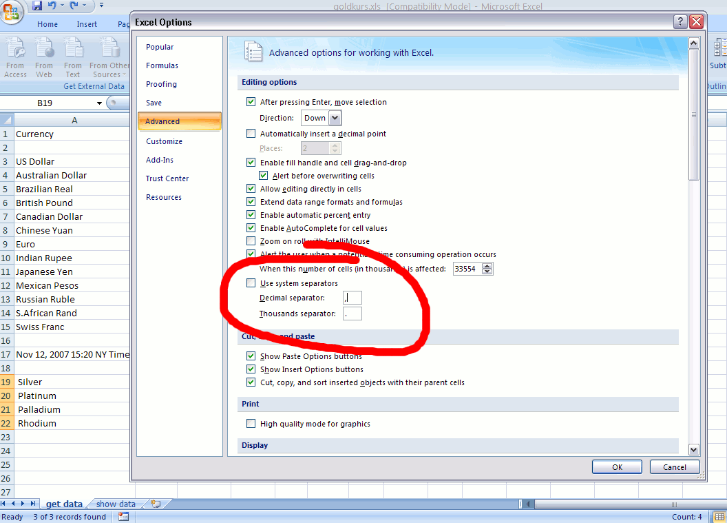Viewport: 727px width, 523px height.
Task: Switch to the get data sheet tab
Action: [x=64, y=504]
